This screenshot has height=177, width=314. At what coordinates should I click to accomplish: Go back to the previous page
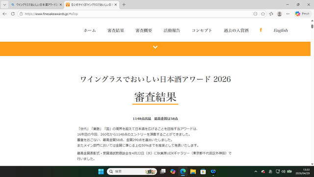pos(4,14)
